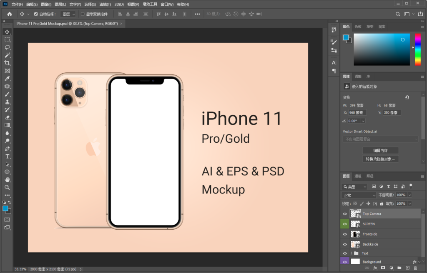Screen dimensions: 427x273
Task: Click the foreground color swatch in toolbar
Action: point(5,208)
